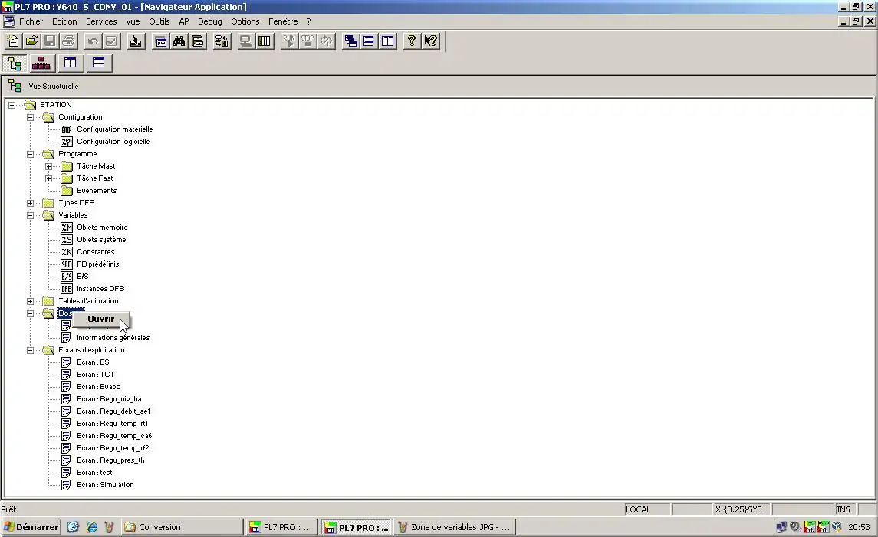Create a new application with the New icon

13,41
